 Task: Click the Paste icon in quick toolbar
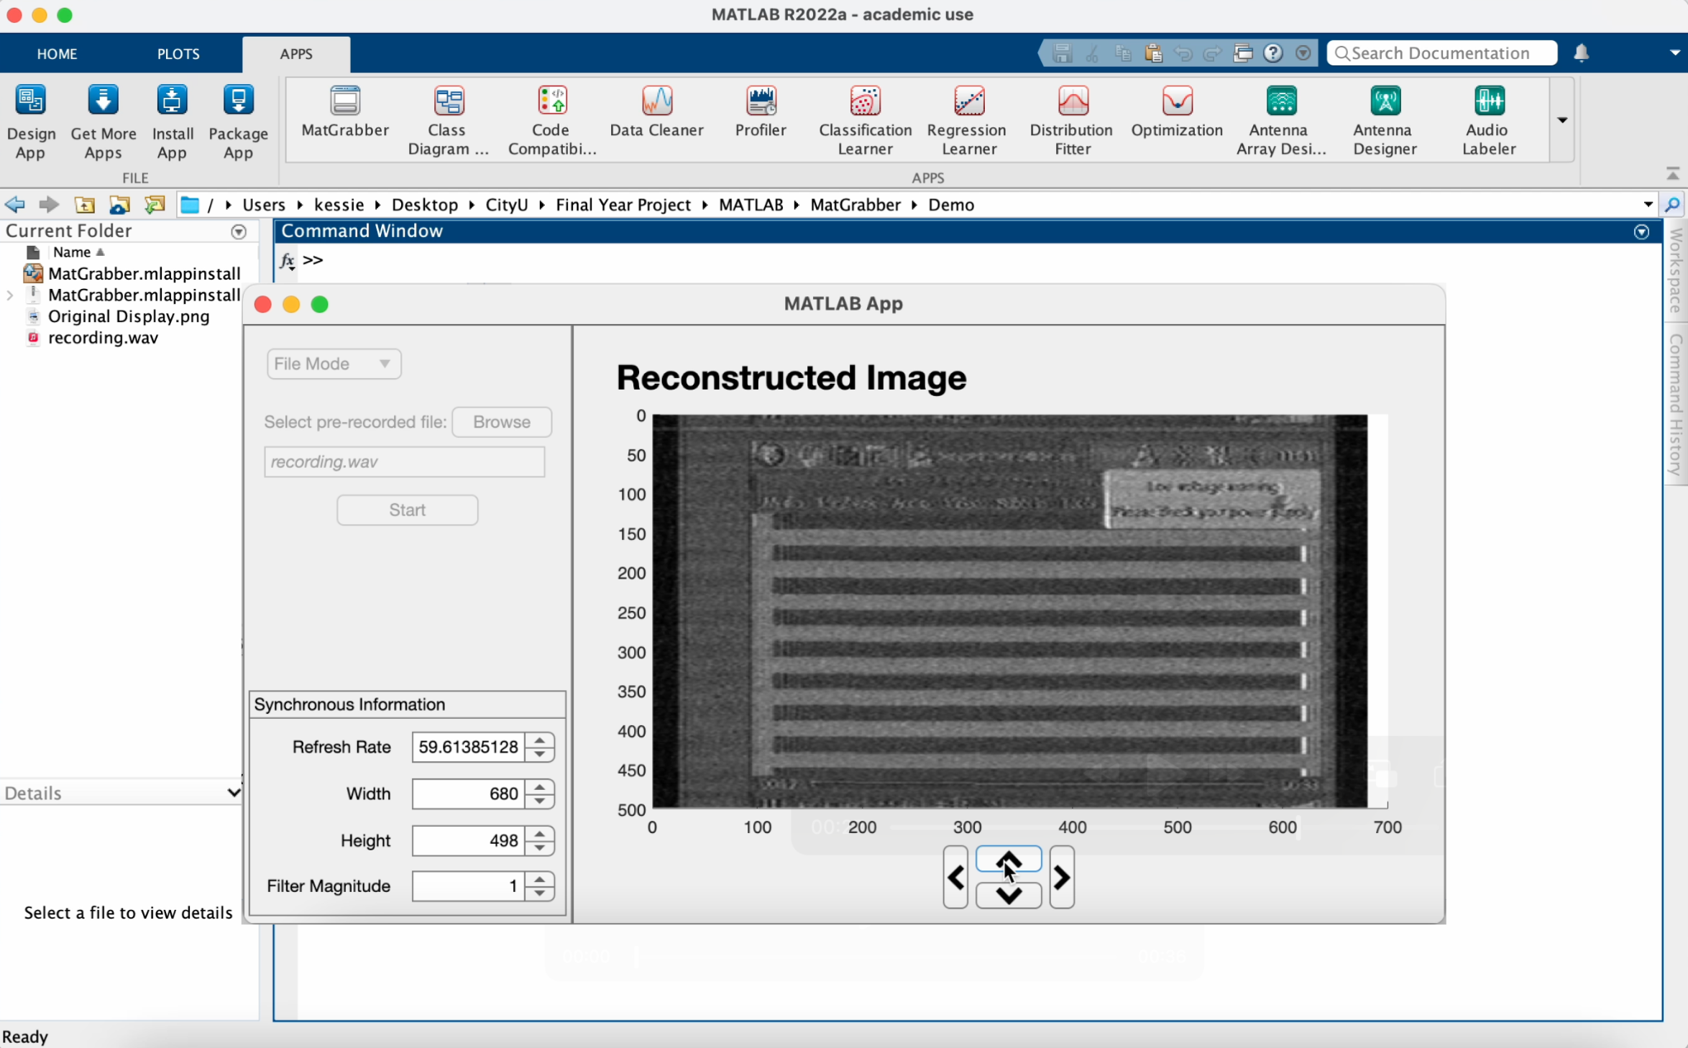point(1153,53)
